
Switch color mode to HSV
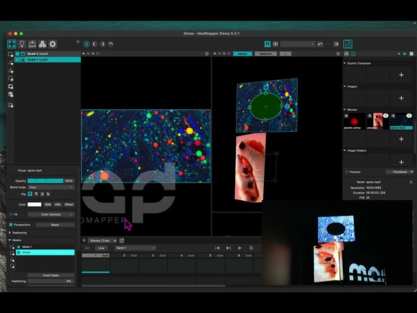pos(58,204)
